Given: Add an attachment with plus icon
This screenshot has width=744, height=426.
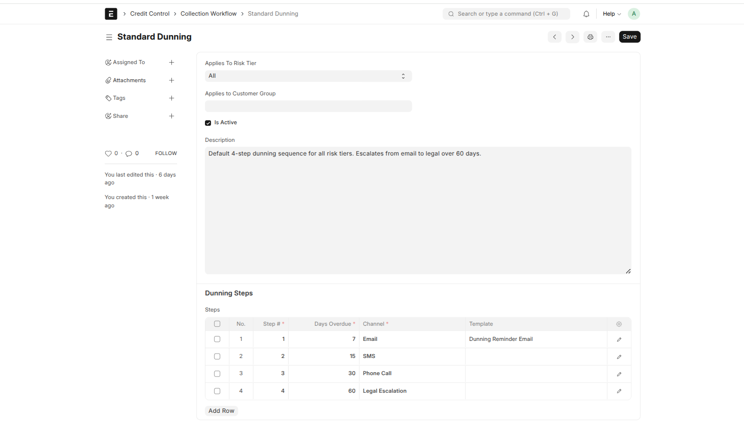Looking at the screenshot, I should [172, 80].
